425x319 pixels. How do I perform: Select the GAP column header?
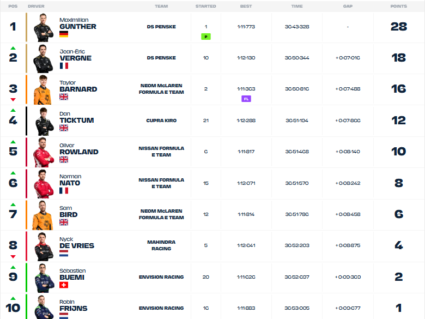point(348,6)
